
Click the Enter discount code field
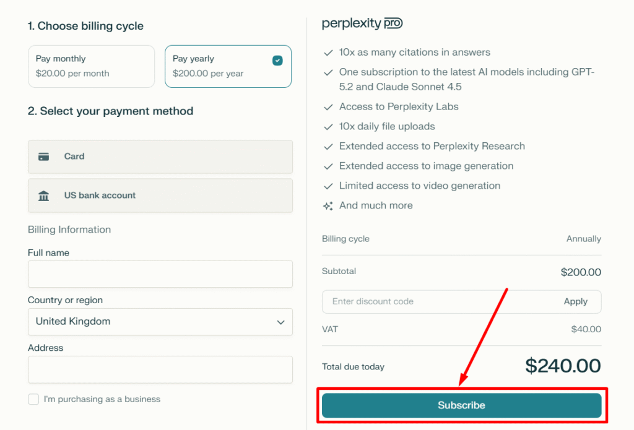pyautogui.click(x=433, y=302)
